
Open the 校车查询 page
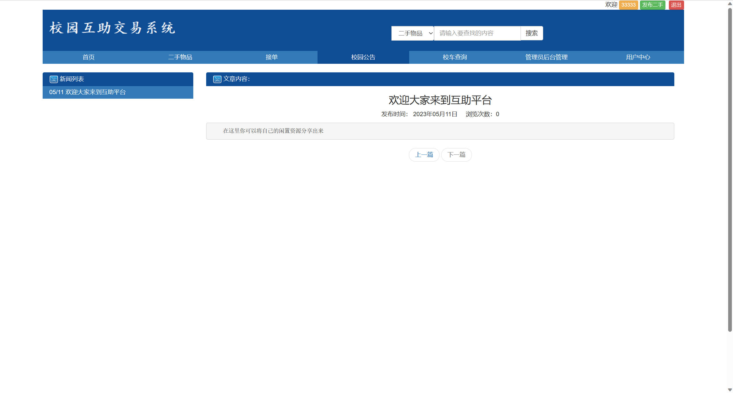454,57
